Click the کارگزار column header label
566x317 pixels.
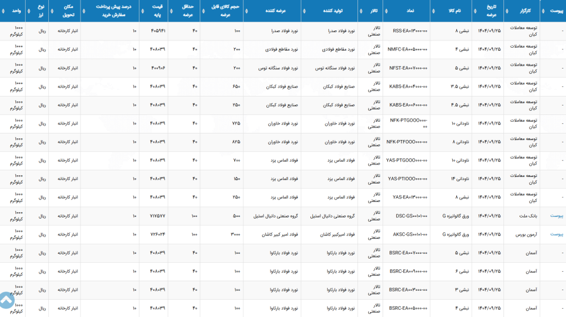[x=525, y=11]
